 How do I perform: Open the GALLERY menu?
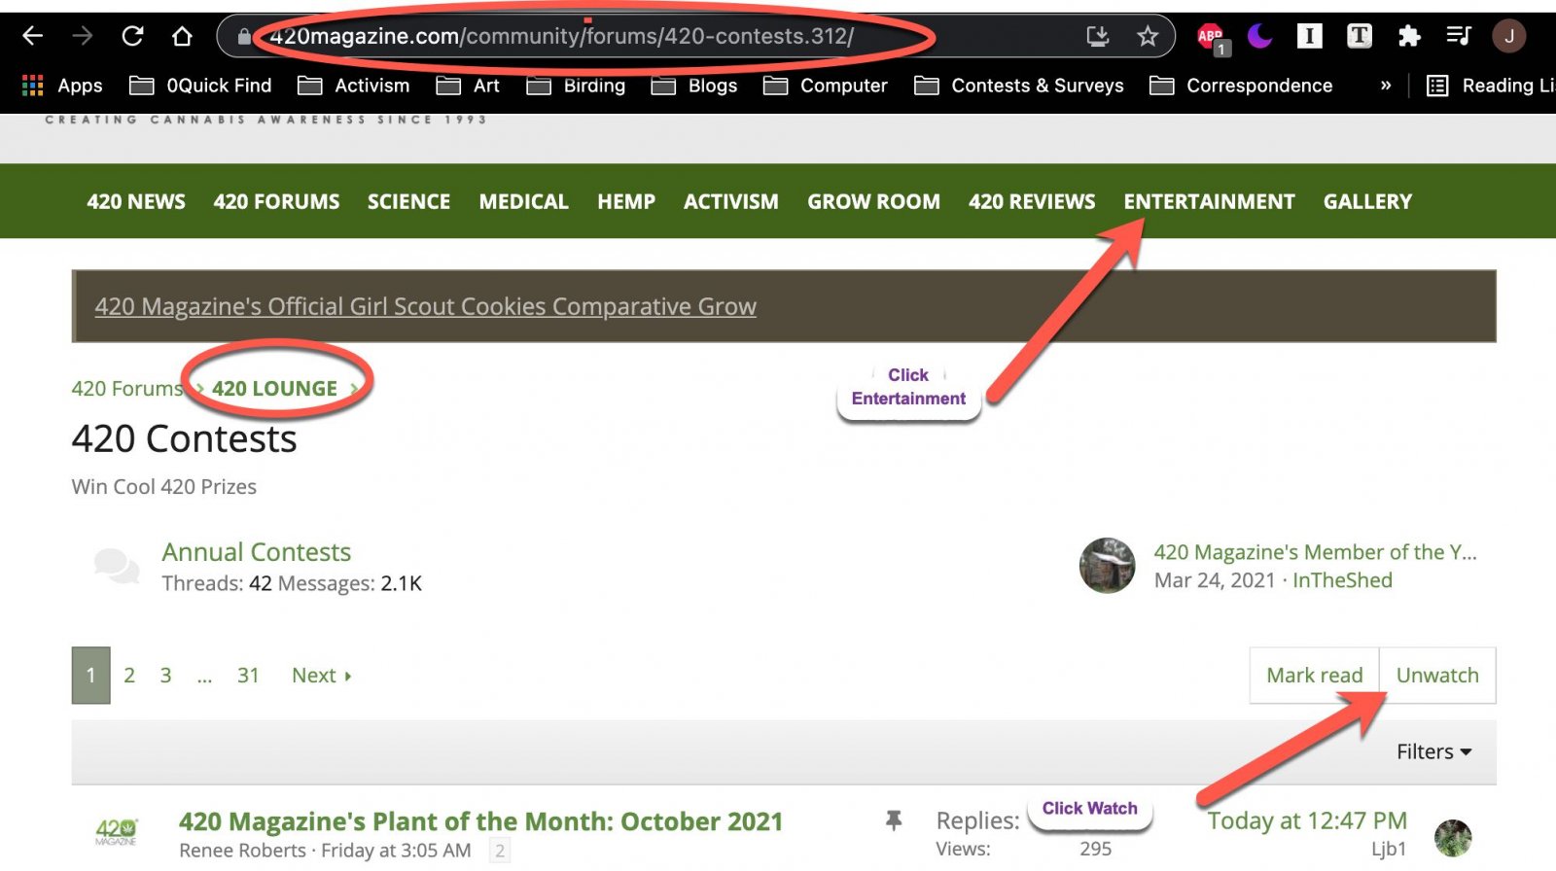(x=1367, y=201)
